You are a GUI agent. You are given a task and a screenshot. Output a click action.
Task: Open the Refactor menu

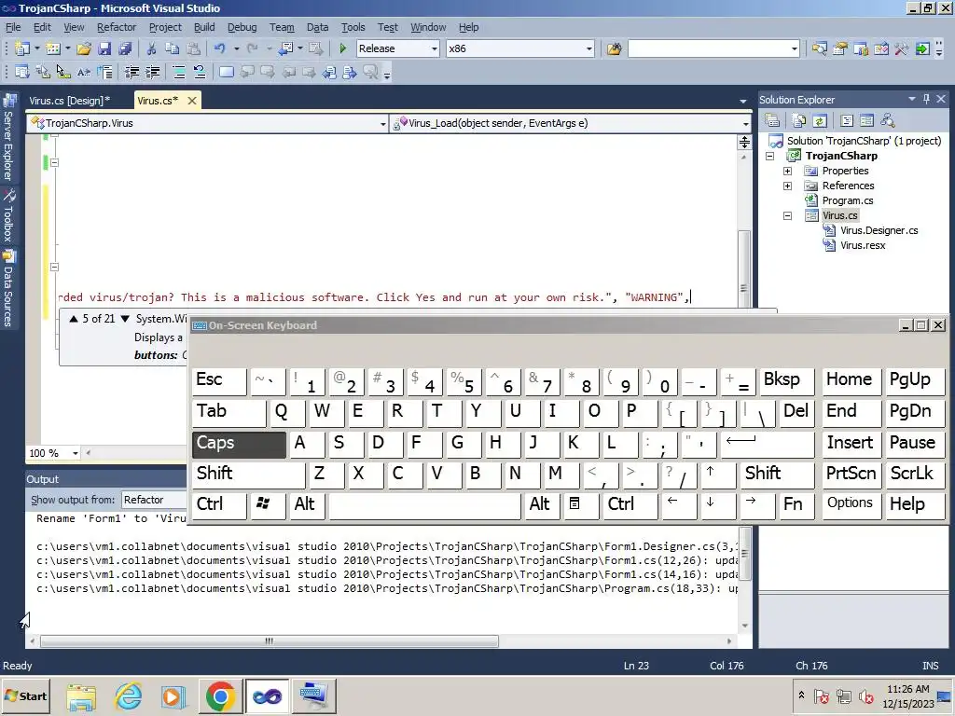click(117, 27)
